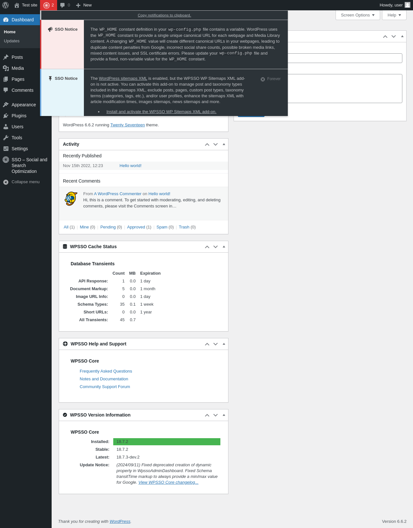Screen dimensions: 413x528
Task: Open the Screen Options dropdown
Action: pos(358,15)
